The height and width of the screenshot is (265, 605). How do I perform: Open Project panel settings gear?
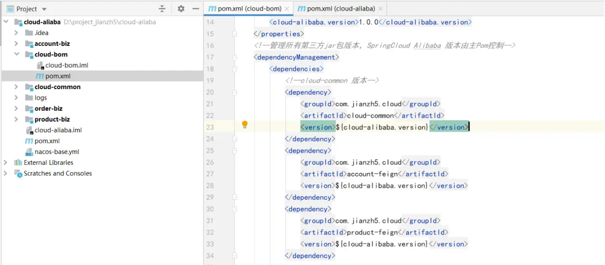[x=181, y=9]
